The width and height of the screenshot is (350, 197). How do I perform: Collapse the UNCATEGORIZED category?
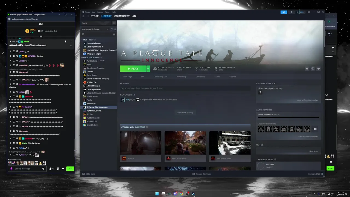[x=82, y=57]
